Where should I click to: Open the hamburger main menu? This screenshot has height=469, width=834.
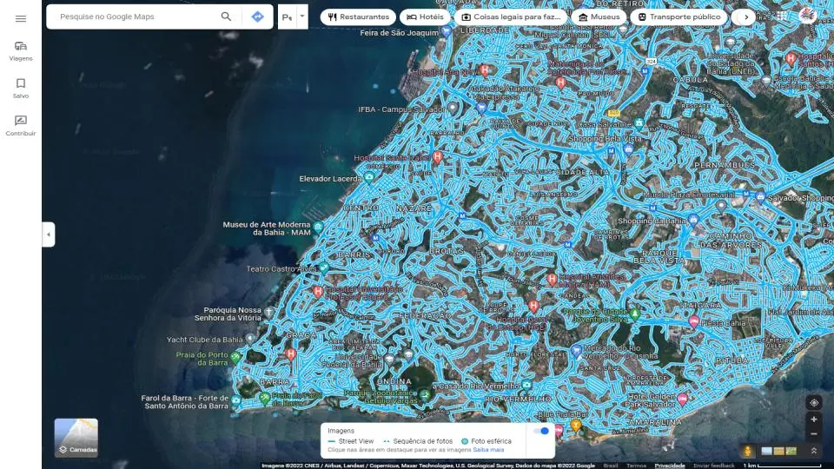point(21,18)
